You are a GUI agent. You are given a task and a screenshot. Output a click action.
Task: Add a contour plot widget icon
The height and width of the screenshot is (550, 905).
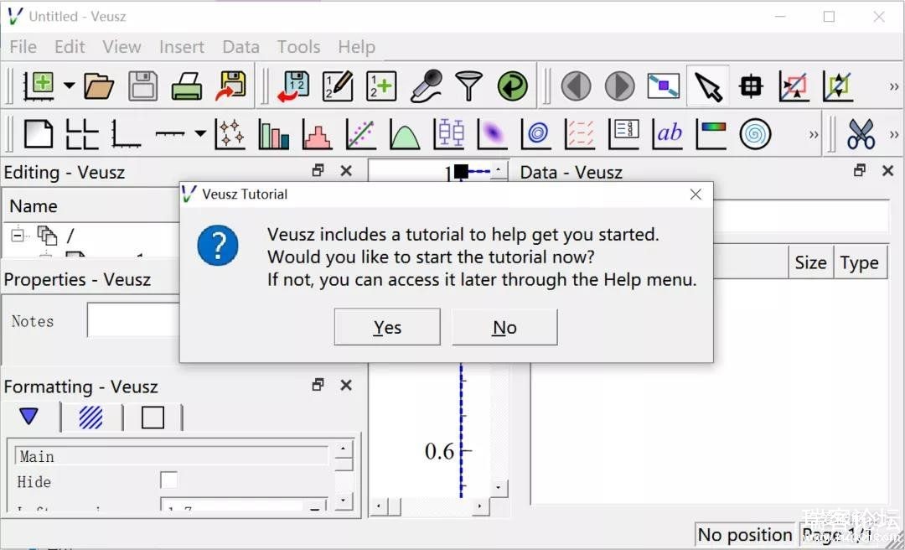536,133
